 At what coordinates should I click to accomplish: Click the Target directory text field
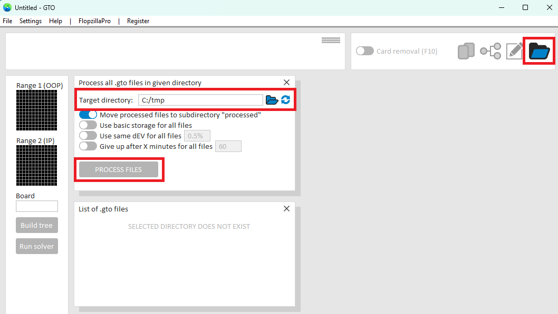pos(200,100)
